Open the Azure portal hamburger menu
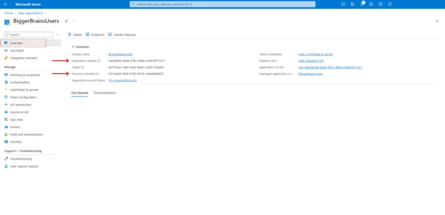Viewport: 445px width, 215px height. pos(6,4)
